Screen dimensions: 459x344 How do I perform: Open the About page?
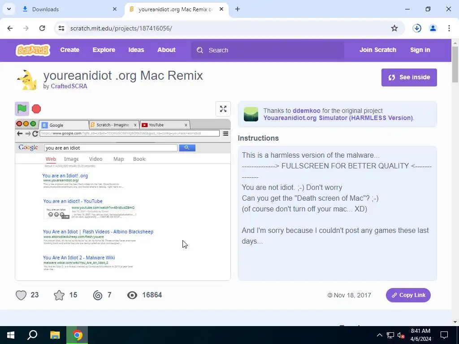pyautogui.click(x=166, y=50)
